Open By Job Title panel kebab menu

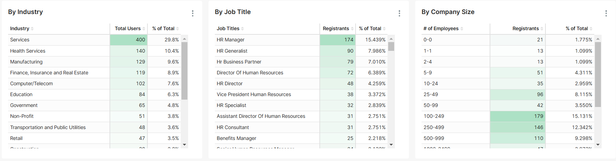point(399,13)
